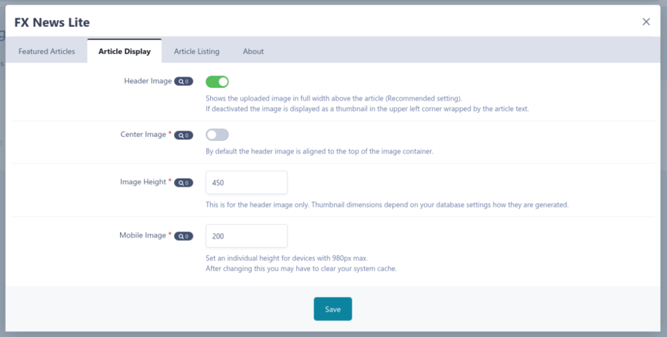
Task: Click the Center Image label text
Action: pyautogui.click(x=143, y=135)
